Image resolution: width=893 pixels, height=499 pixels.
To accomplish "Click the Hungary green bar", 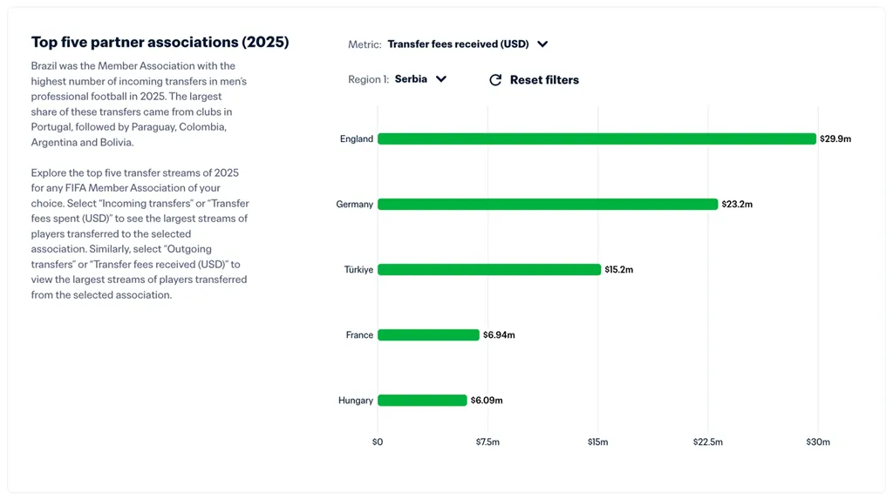I will [422, 401].
